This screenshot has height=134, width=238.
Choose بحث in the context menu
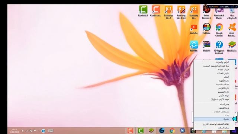[214, 115]
